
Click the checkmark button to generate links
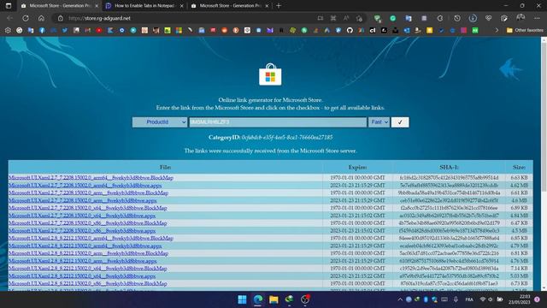400,121
